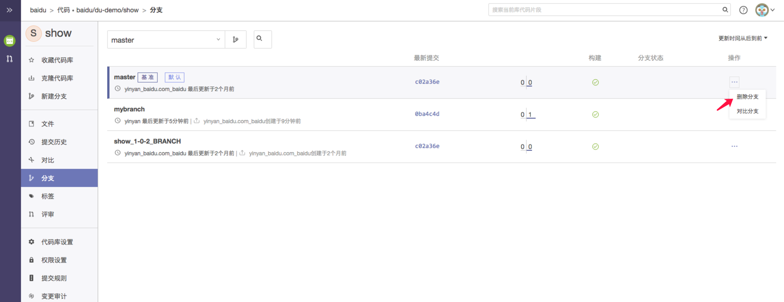
Task: Select the 分支 sidebar tab
Action: tap(59, 178)
